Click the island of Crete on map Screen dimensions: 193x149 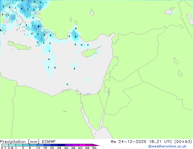click(19, 46)
